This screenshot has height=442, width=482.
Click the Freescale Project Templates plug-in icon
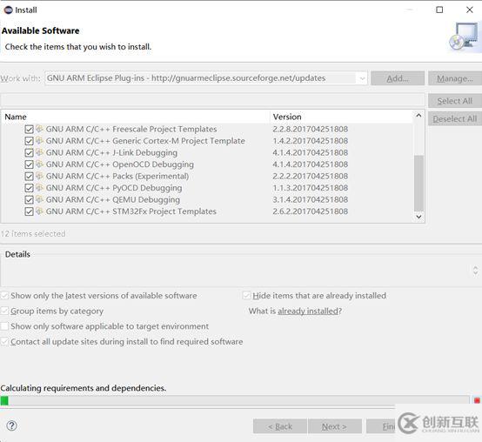coord(39,129)
